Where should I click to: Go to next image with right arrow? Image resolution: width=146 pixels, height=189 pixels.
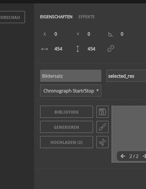pyautogui.click(x=144, y=156)
